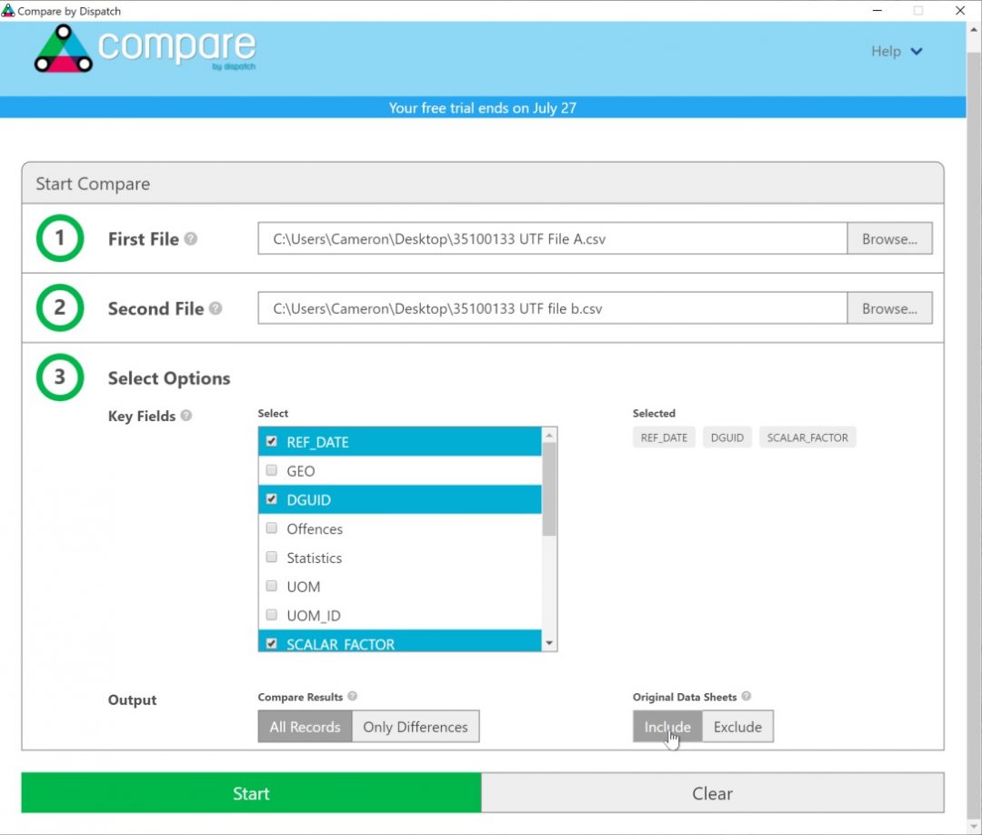Switch Original Data Sheets to Exclude

coord(737,726)
